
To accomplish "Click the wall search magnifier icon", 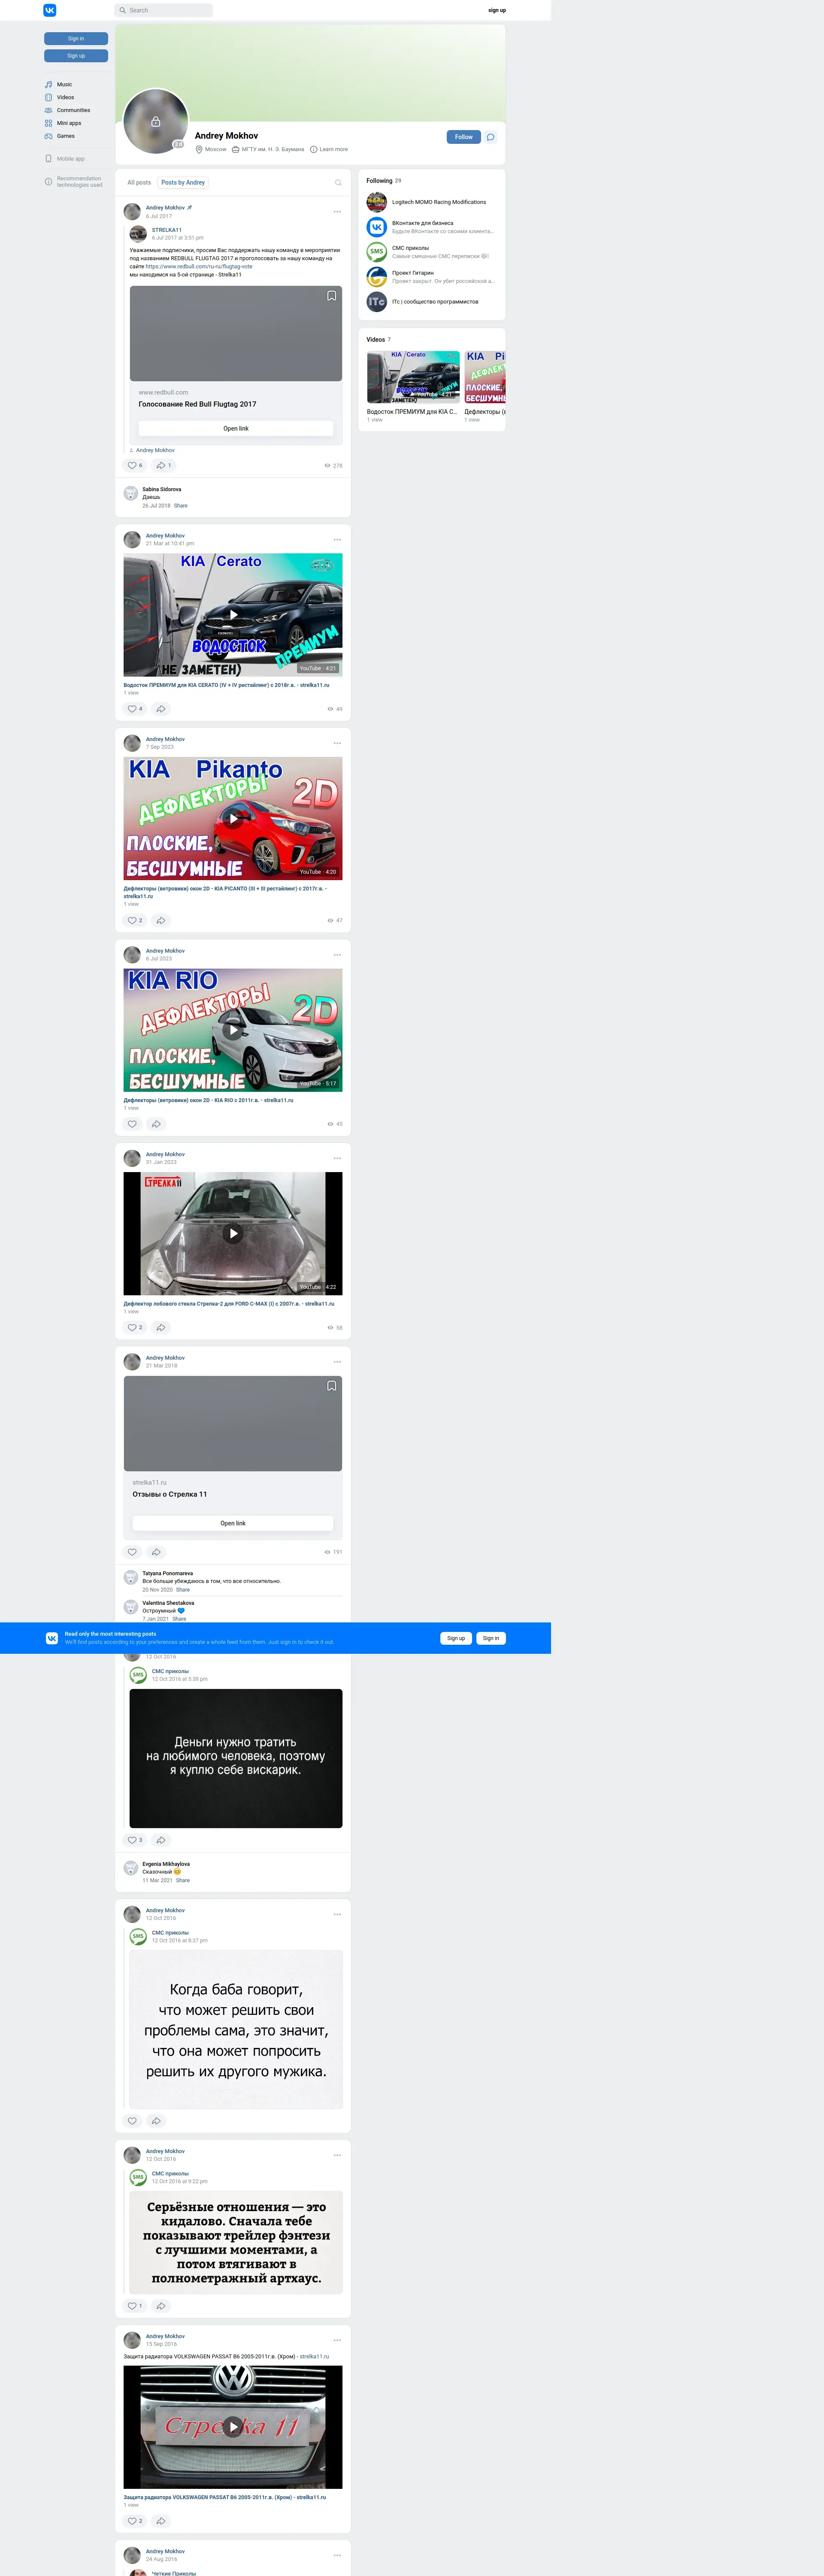I will point(338,183).
